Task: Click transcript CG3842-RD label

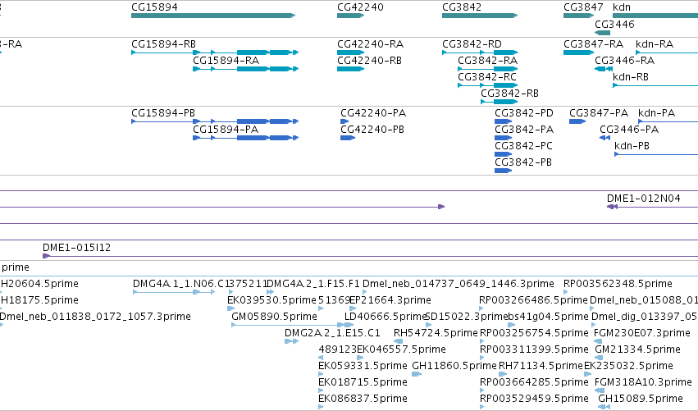Action: (472, 44)
